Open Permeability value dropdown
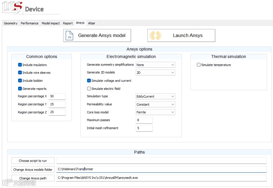 [x=155, y=104]
